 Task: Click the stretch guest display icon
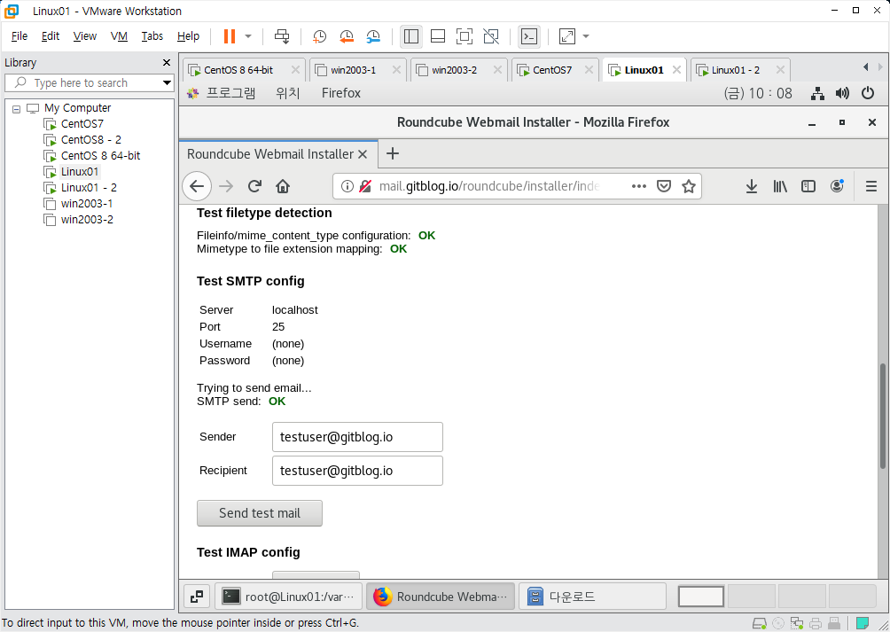click(567, 36)
